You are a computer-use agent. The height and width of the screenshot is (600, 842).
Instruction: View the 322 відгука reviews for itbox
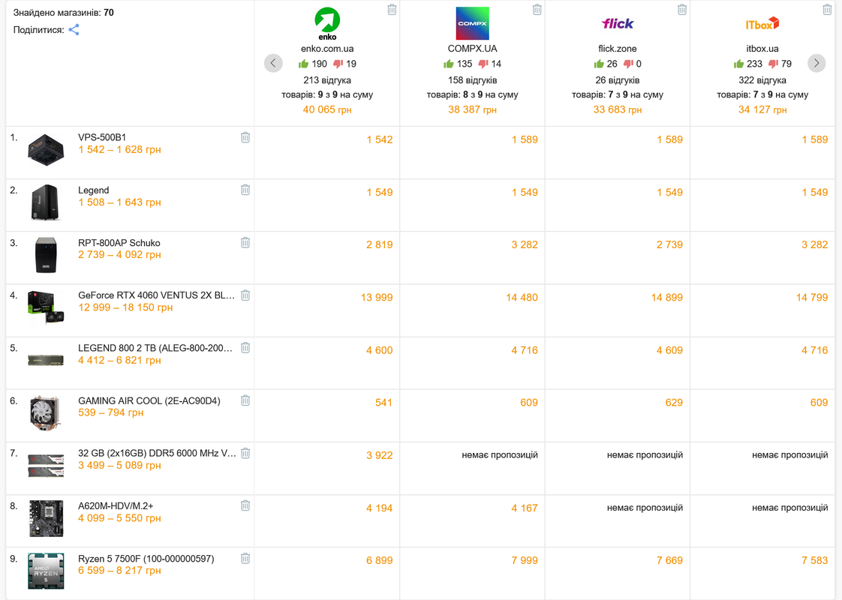(762, 80)
